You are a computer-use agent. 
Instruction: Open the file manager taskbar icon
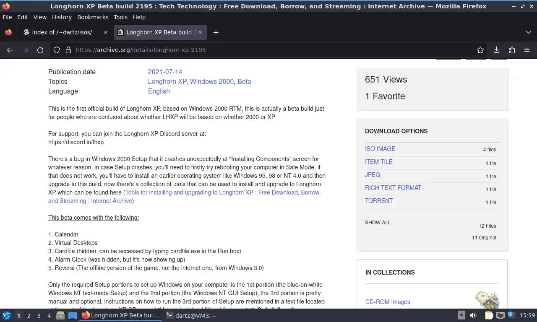pyautogui.click(x=60, y=316)
